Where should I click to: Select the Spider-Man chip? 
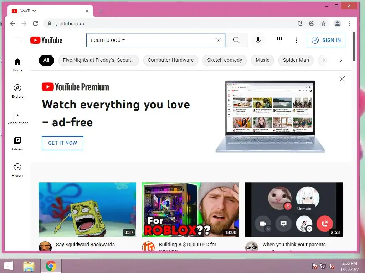point(296,60)
